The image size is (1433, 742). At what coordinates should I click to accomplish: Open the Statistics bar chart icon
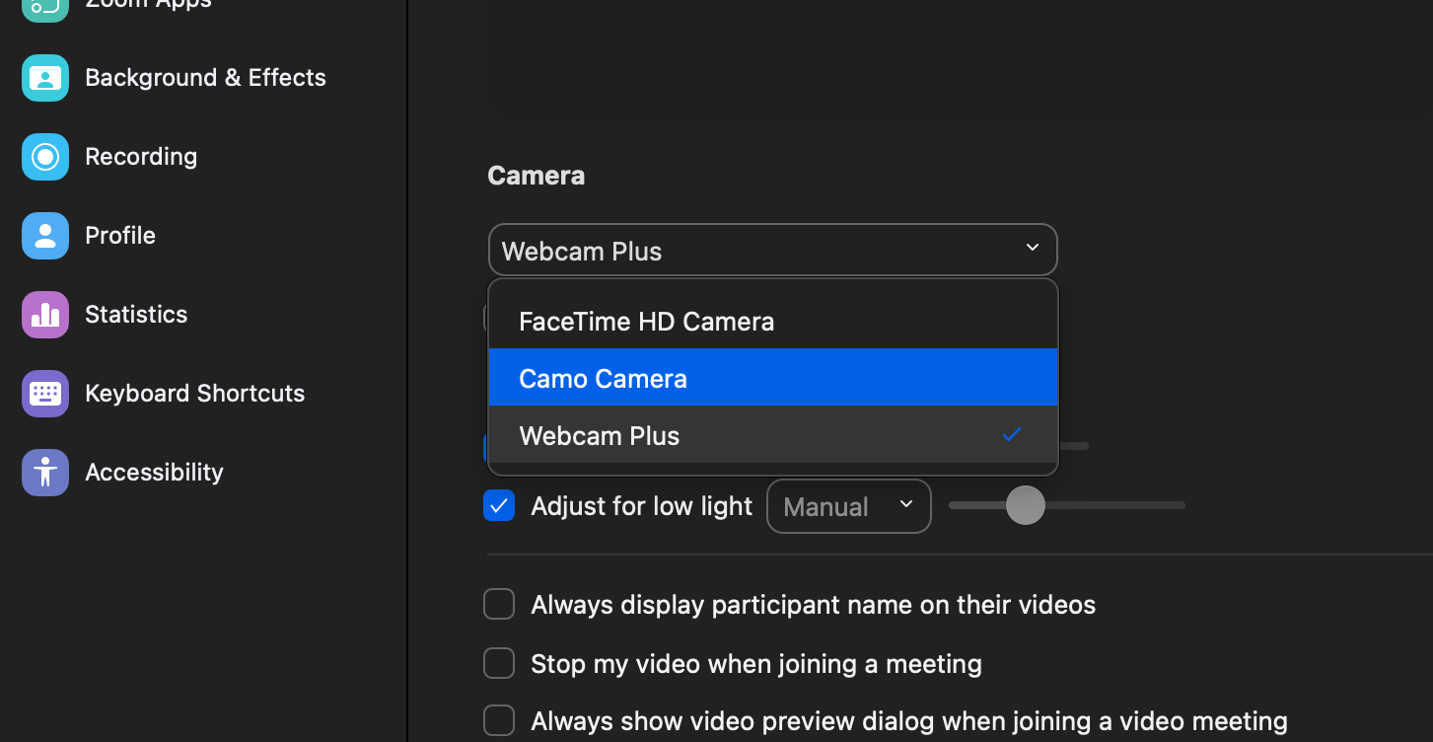coord(45,315)
